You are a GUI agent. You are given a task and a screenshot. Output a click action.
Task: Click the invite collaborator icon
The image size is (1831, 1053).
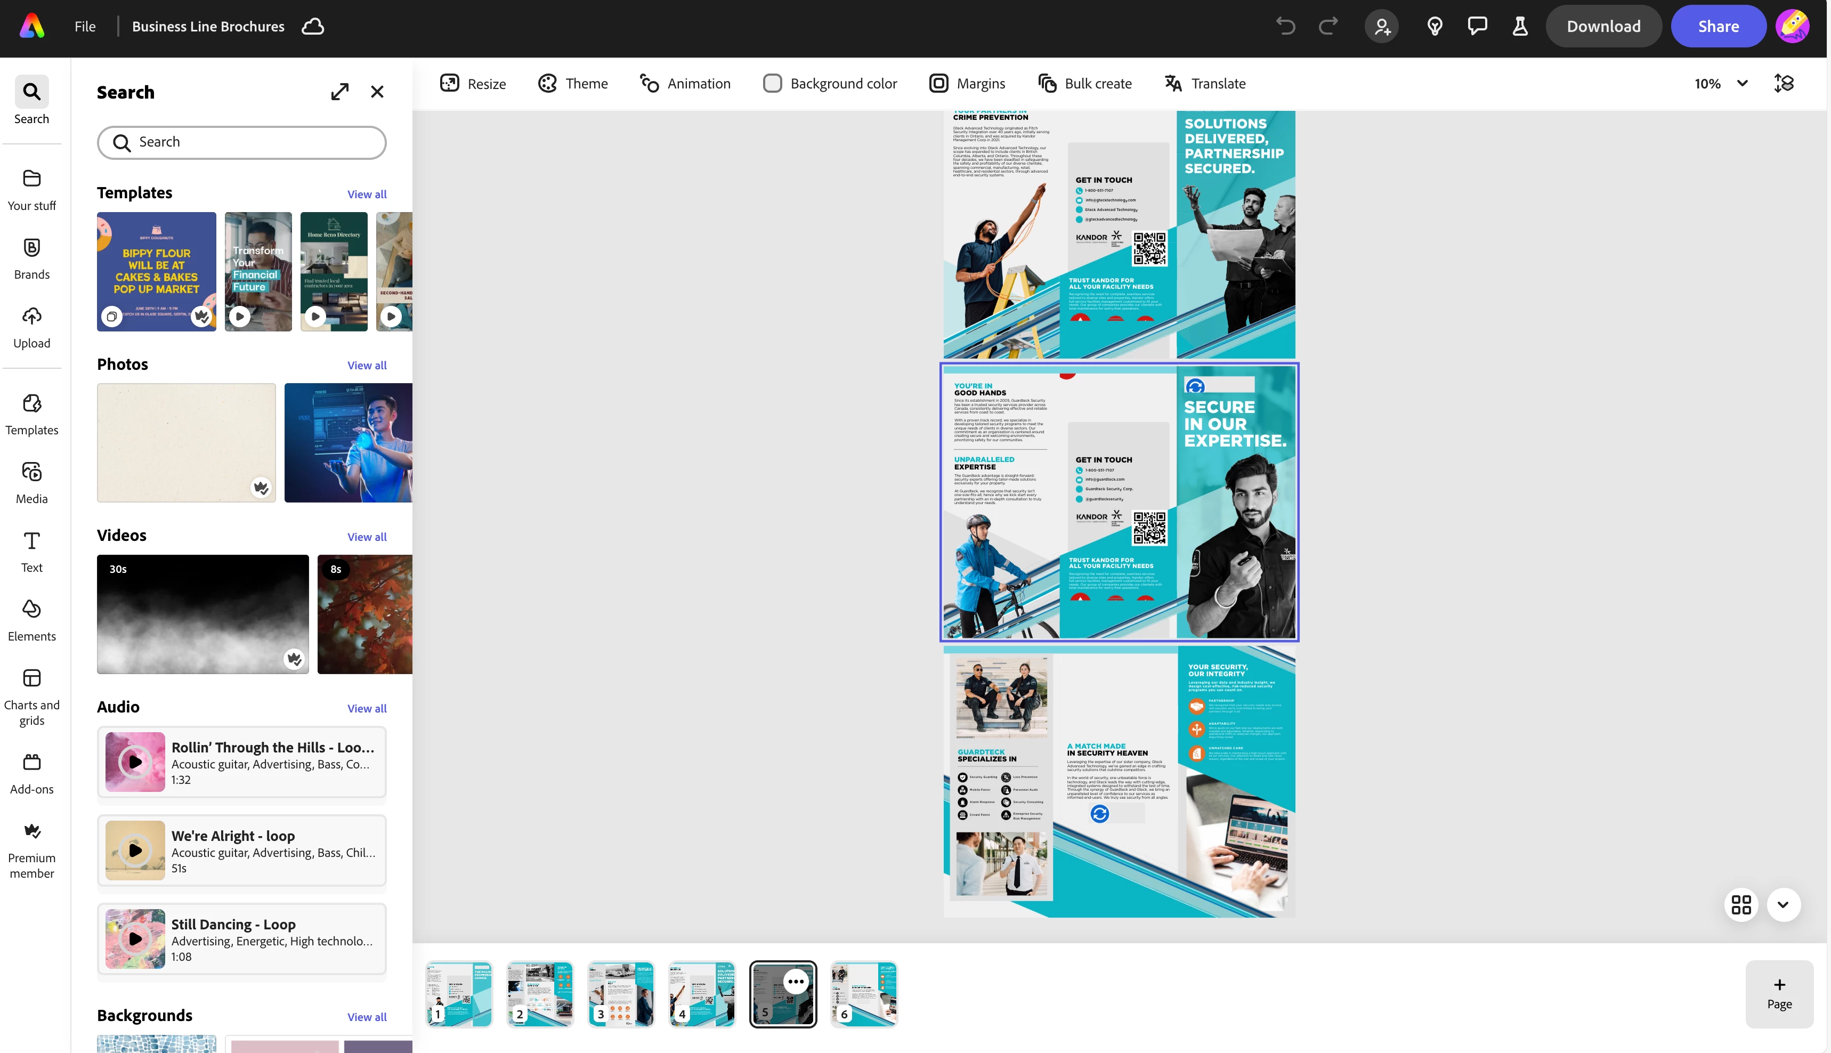(1381, 27)
